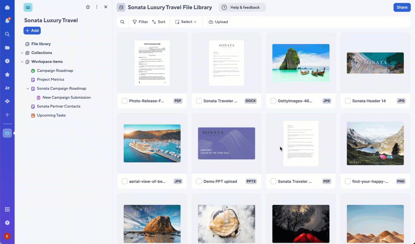The width and height of the screenshot is (415, 244).
Task: Open the help question mark in rail
Action: pyautogui.click(x=7, y=223)
